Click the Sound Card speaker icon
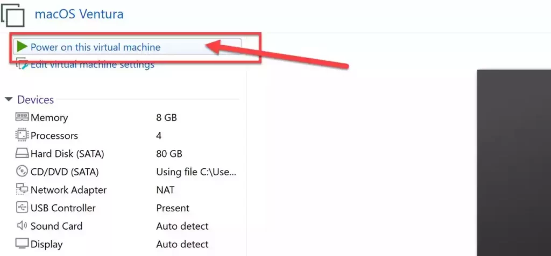 22,225
